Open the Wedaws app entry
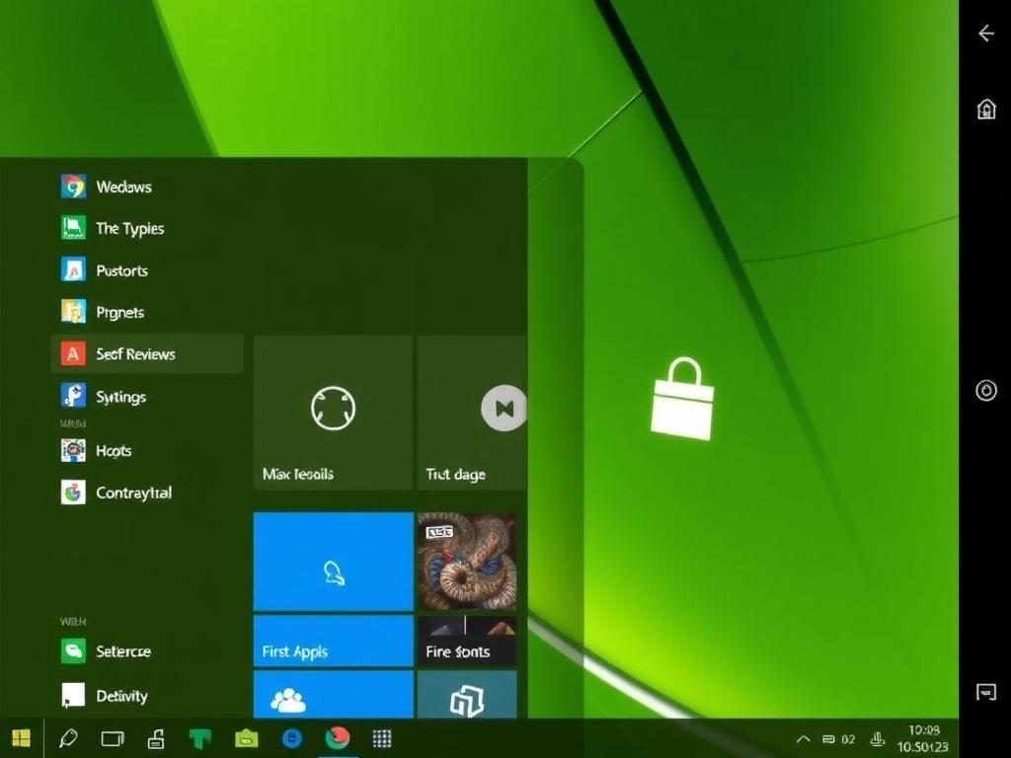The image size is (1011, 758). [x=122, y=187]
